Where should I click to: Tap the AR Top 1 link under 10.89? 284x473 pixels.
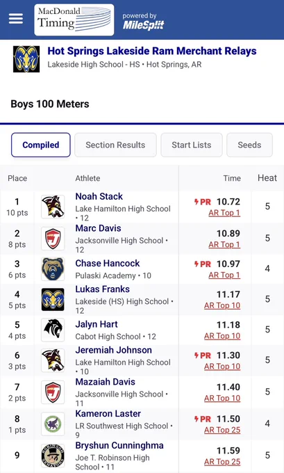click(224, 244)
